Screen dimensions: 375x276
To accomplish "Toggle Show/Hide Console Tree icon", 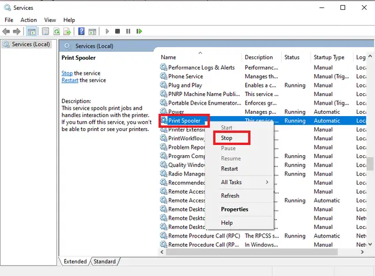I will [x=32, y=31].
